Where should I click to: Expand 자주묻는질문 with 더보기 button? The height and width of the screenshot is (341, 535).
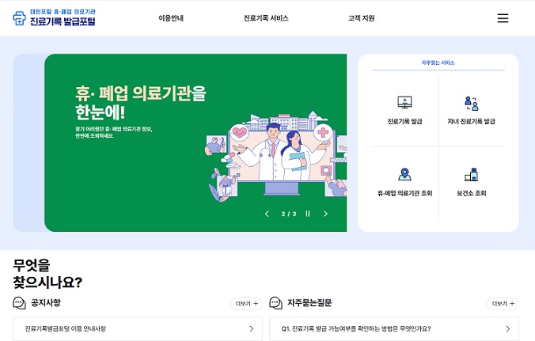[x=503, y=303]
